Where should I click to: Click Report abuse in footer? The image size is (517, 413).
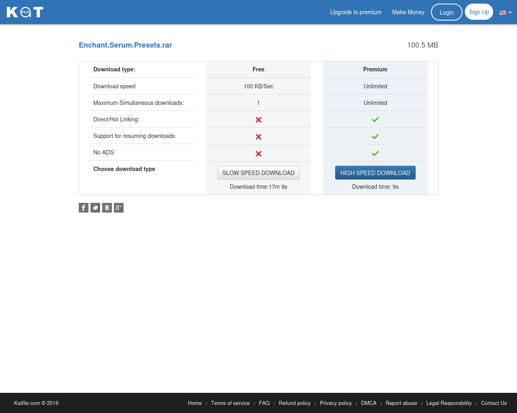[401, 403]
